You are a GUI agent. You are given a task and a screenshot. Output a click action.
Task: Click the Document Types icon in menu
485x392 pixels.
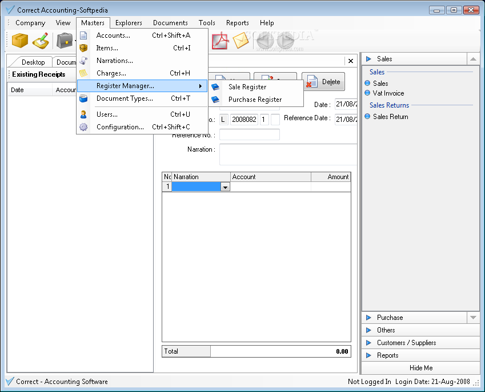click(83, 98)
